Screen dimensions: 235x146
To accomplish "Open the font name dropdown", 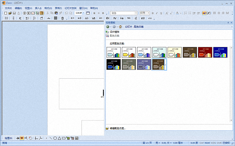I will coord(136,13).
